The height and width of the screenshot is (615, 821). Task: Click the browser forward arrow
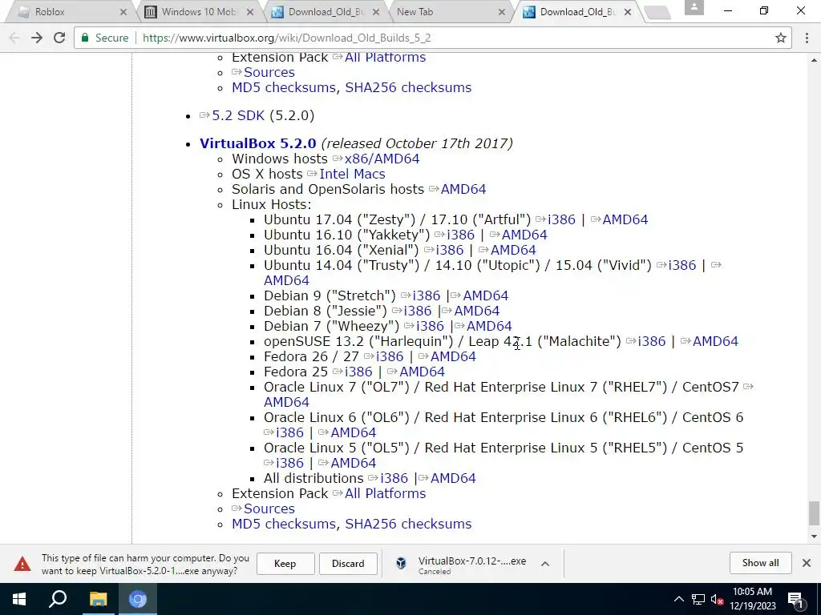37,38
